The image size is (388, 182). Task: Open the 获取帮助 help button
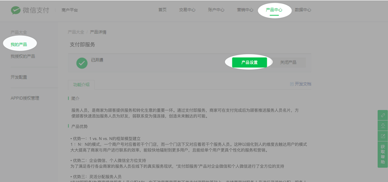click(x=383, y=154)
